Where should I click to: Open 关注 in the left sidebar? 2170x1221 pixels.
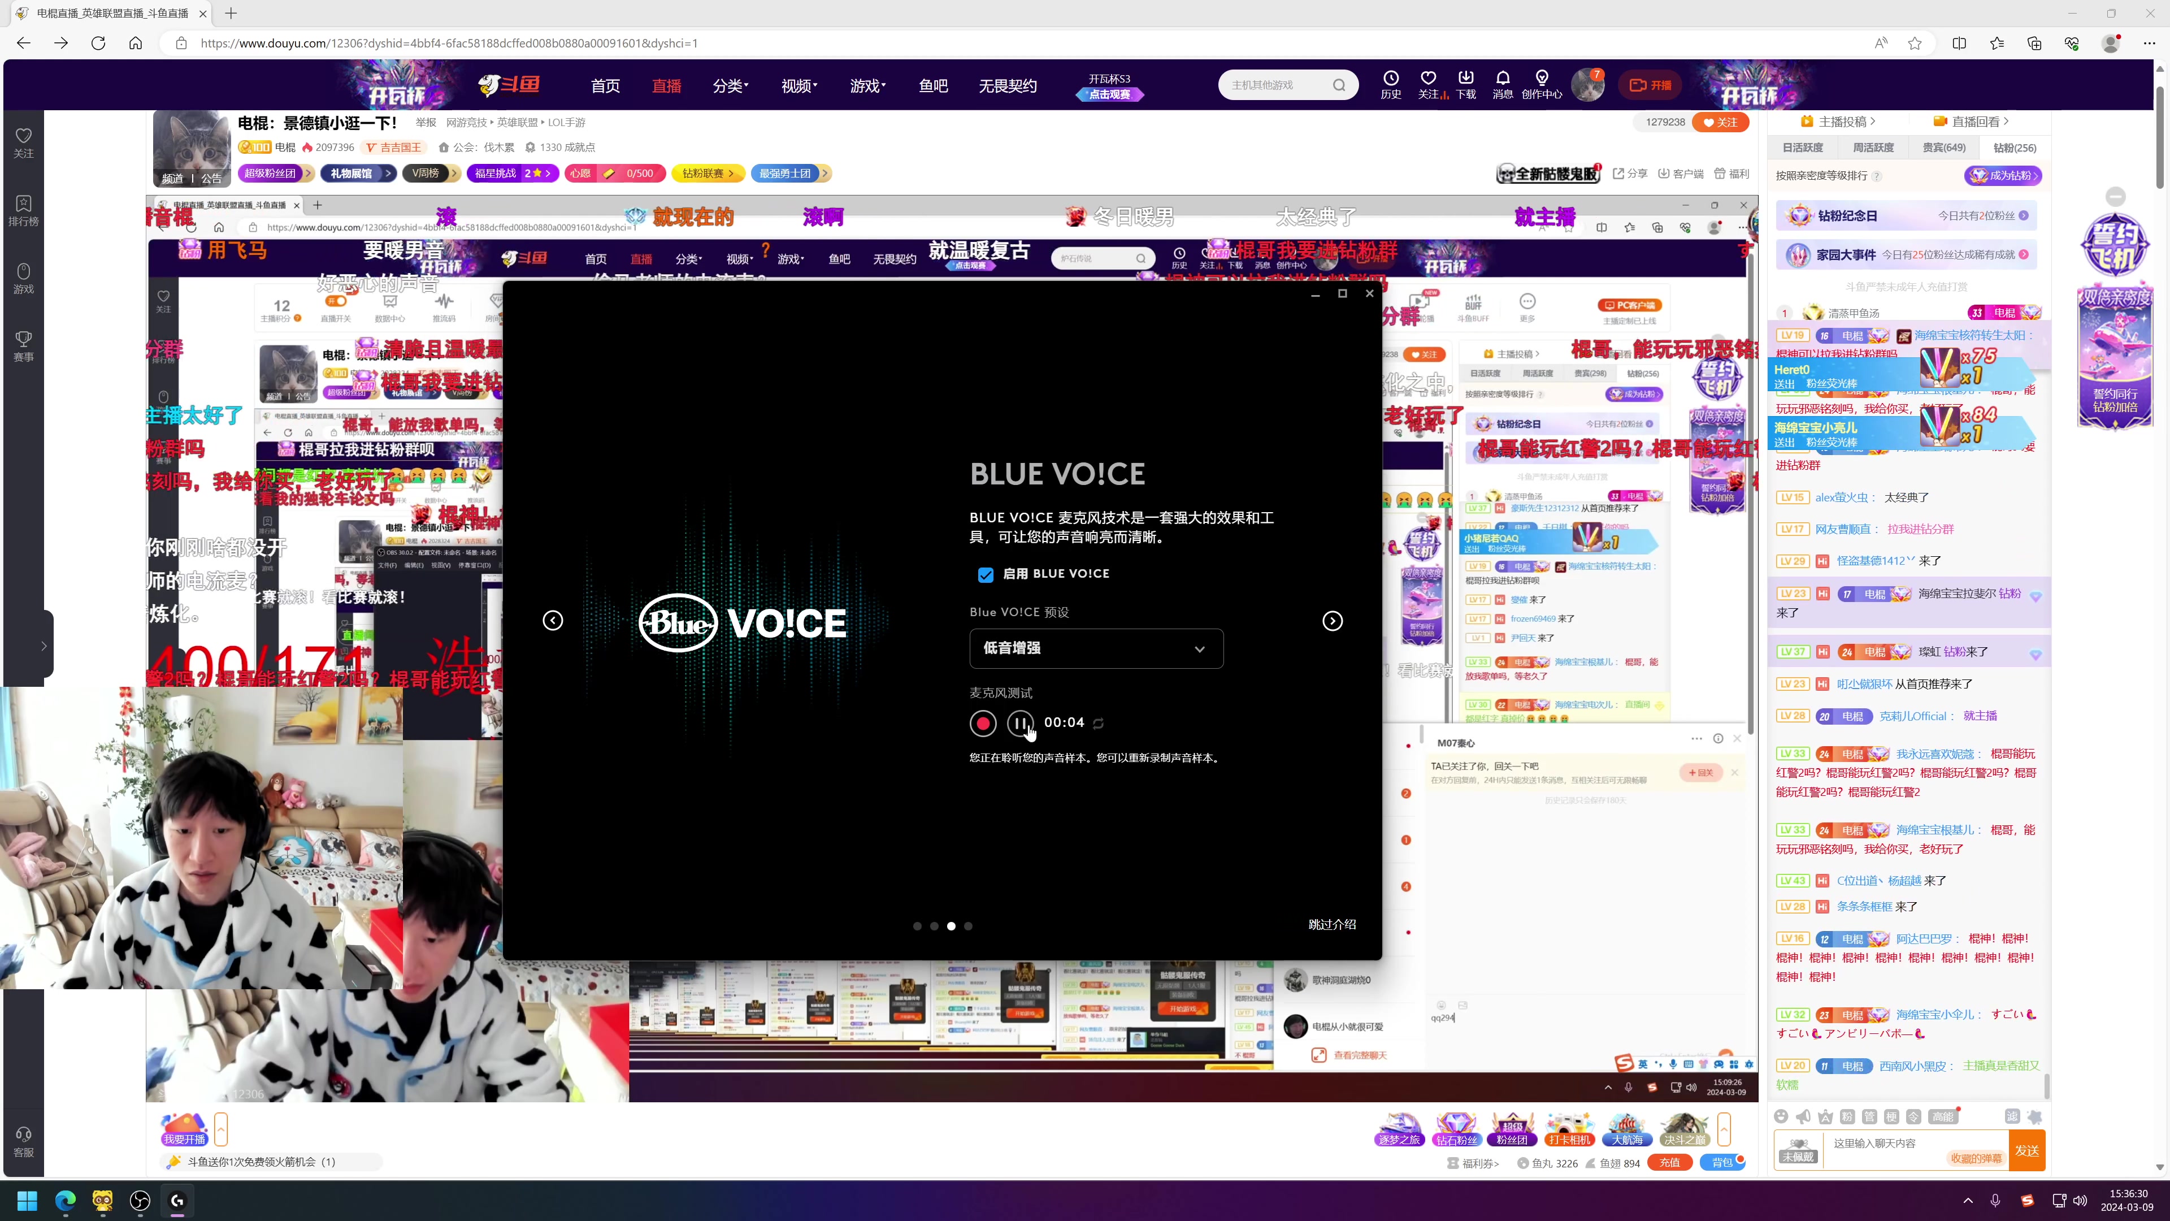coord(24,142)
